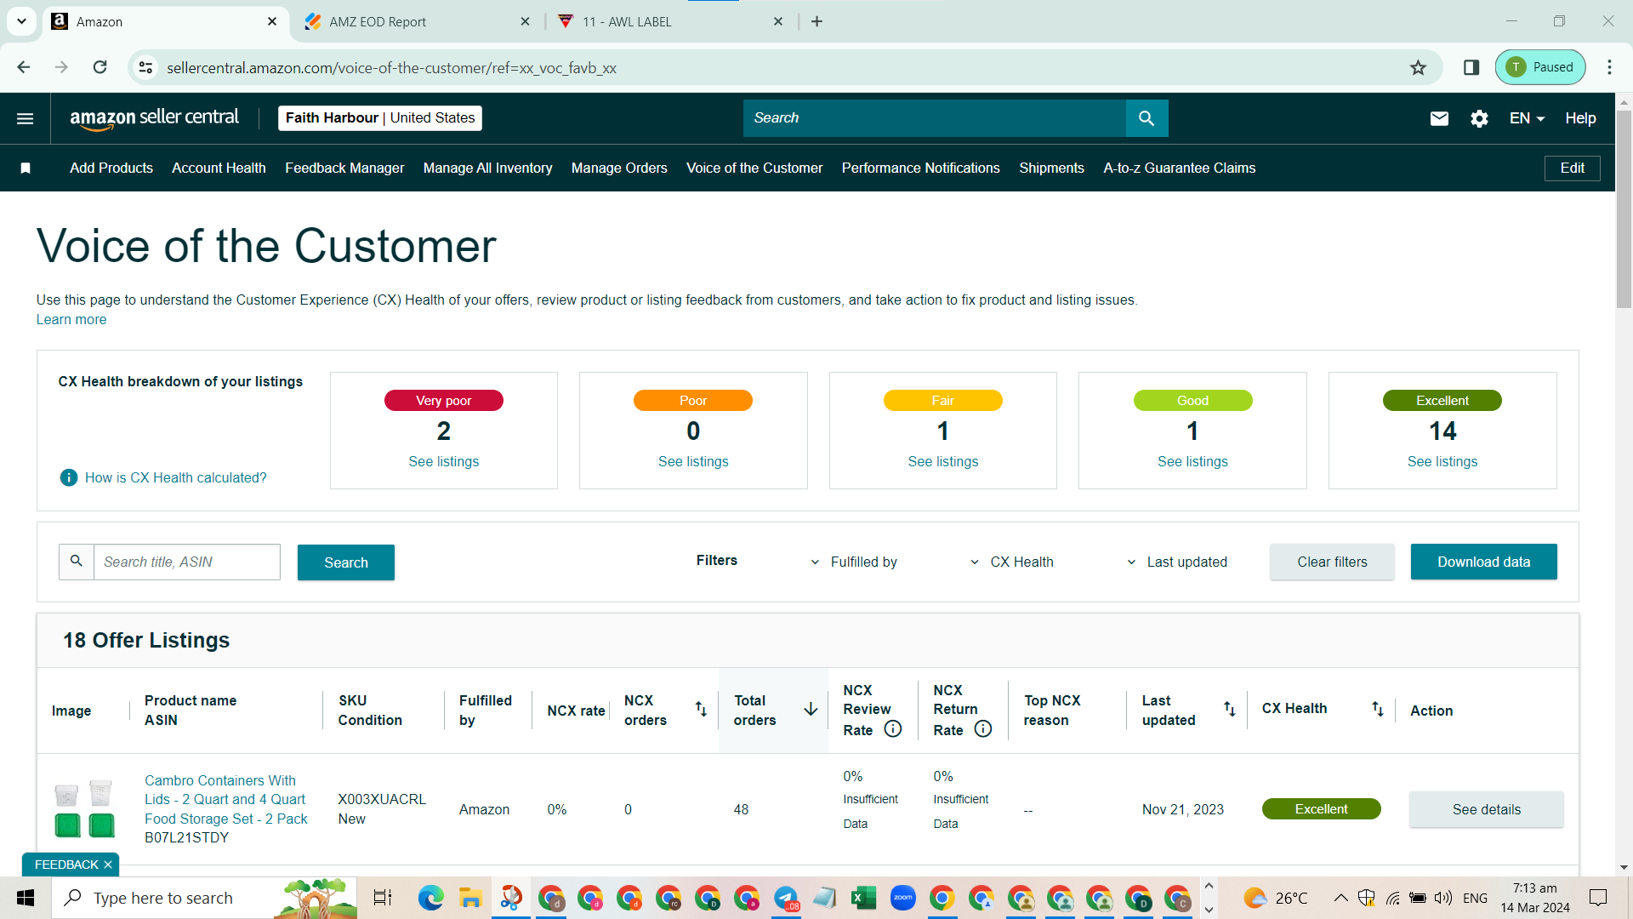Viewport: 1633px width, 919px height.
Task: Click the Windows taskbar search box
Action: click(204, 898)
